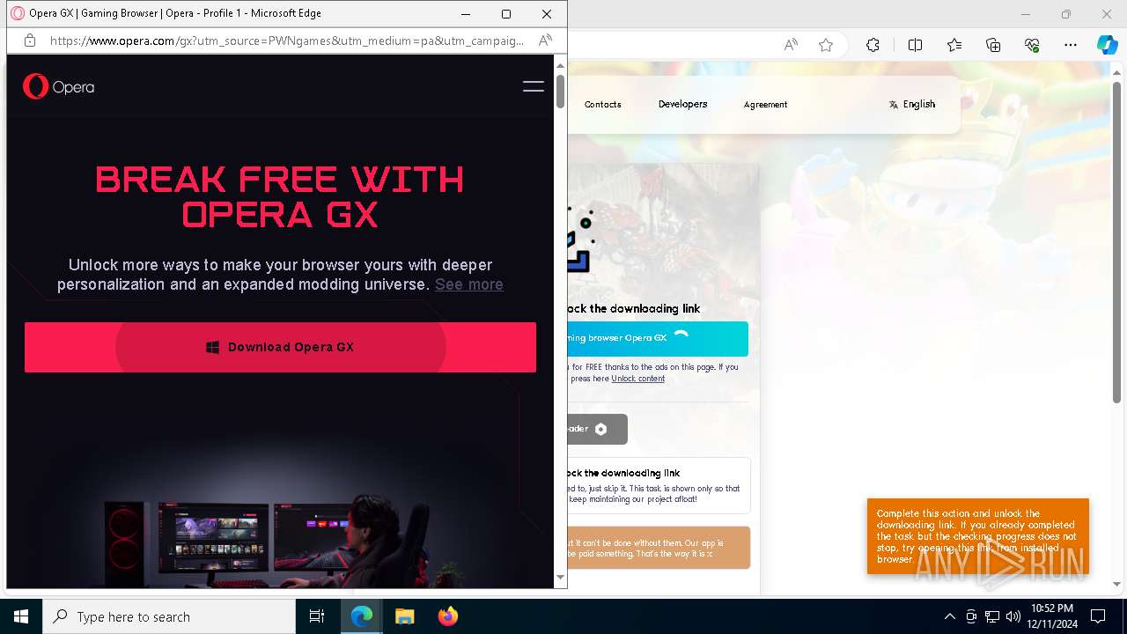Click the gray loader button
The height and width of the screenshot is (634, 1127).
(598, 429)
